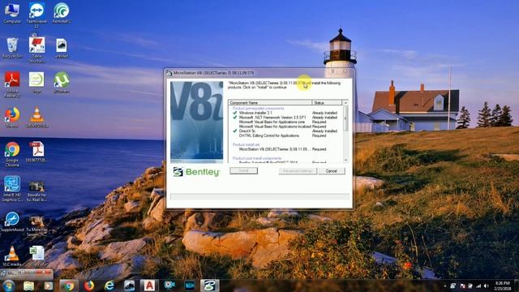Click the Product prerequisite components heading
This screenshot has height=292, width=519.
click(x=258, y=108)
